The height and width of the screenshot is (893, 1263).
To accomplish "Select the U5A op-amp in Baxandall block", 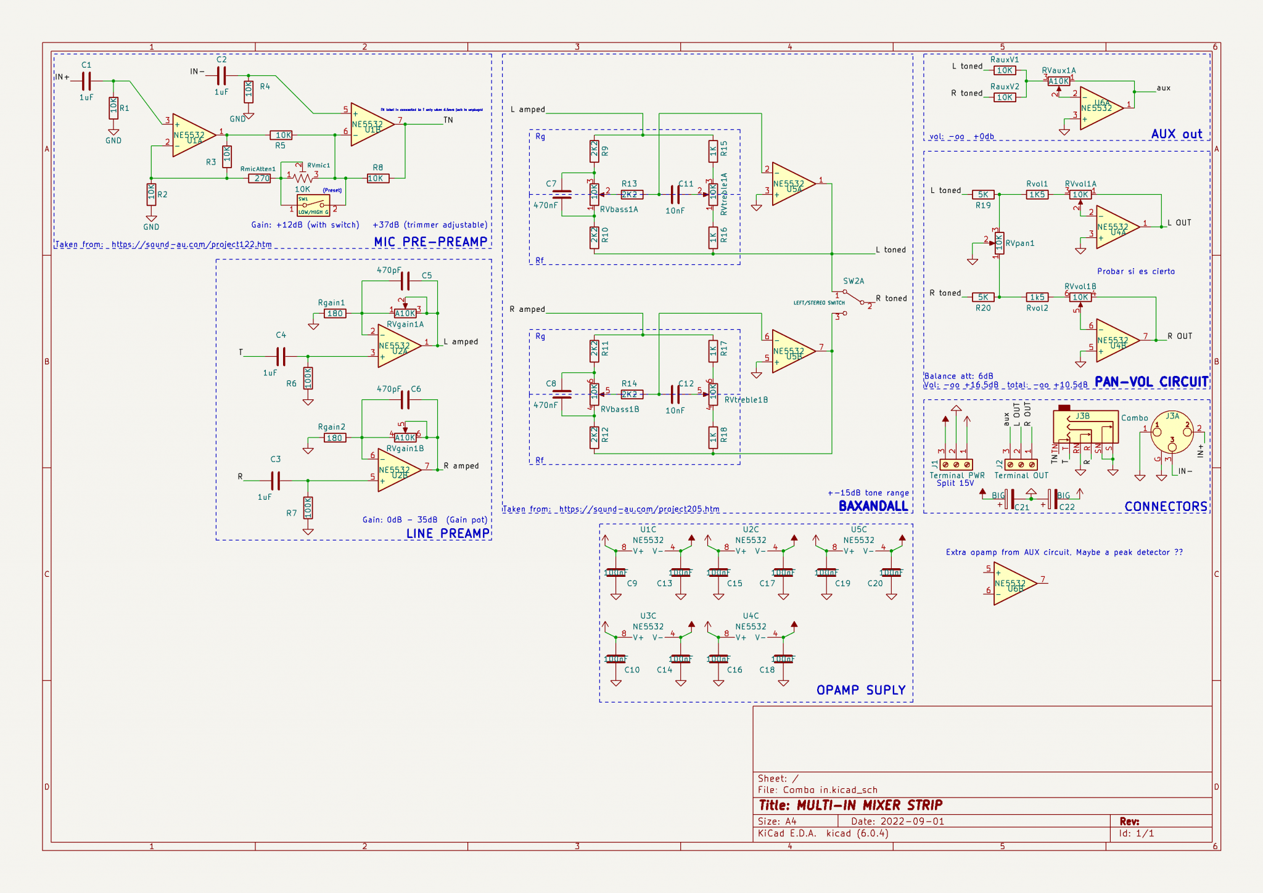I will pos(793,184).
